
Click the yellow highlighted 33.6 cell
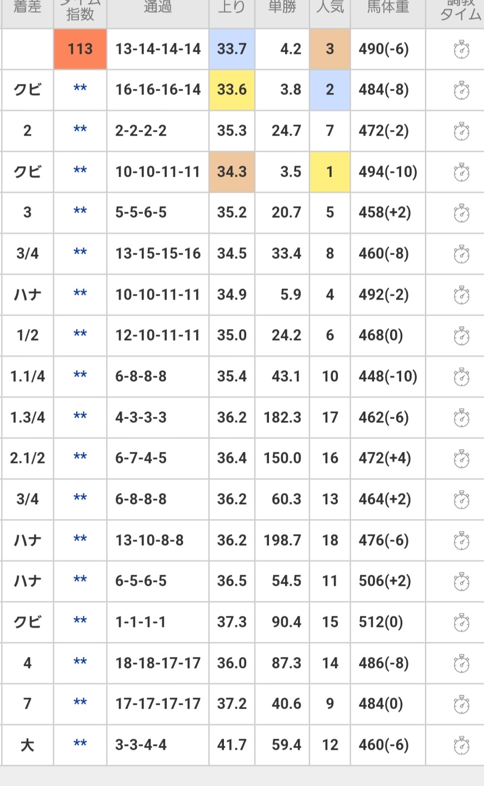232,90
